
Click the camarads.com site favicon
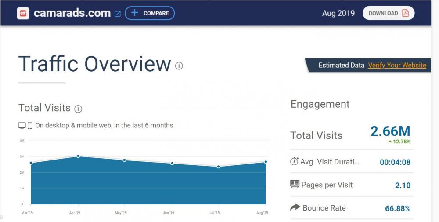tap(23, 13)
